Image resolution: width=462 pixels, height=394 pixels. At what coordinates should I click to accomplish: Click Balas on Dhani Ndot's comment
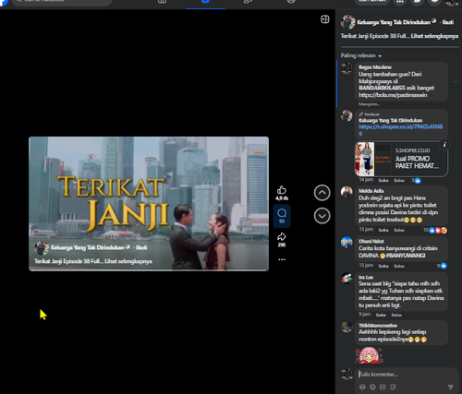[x=399, y=266]
